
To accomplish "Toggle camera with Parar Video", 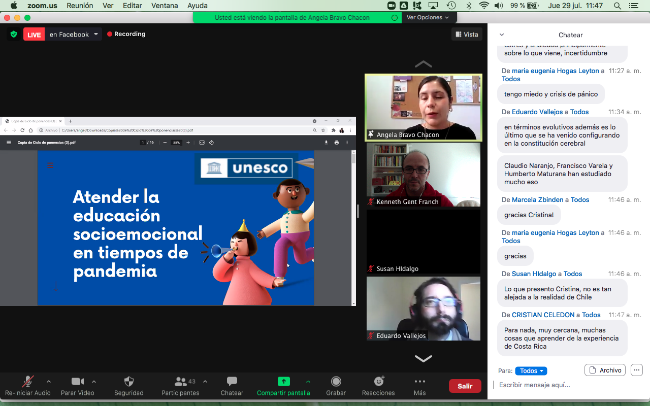I will (78, 382).
